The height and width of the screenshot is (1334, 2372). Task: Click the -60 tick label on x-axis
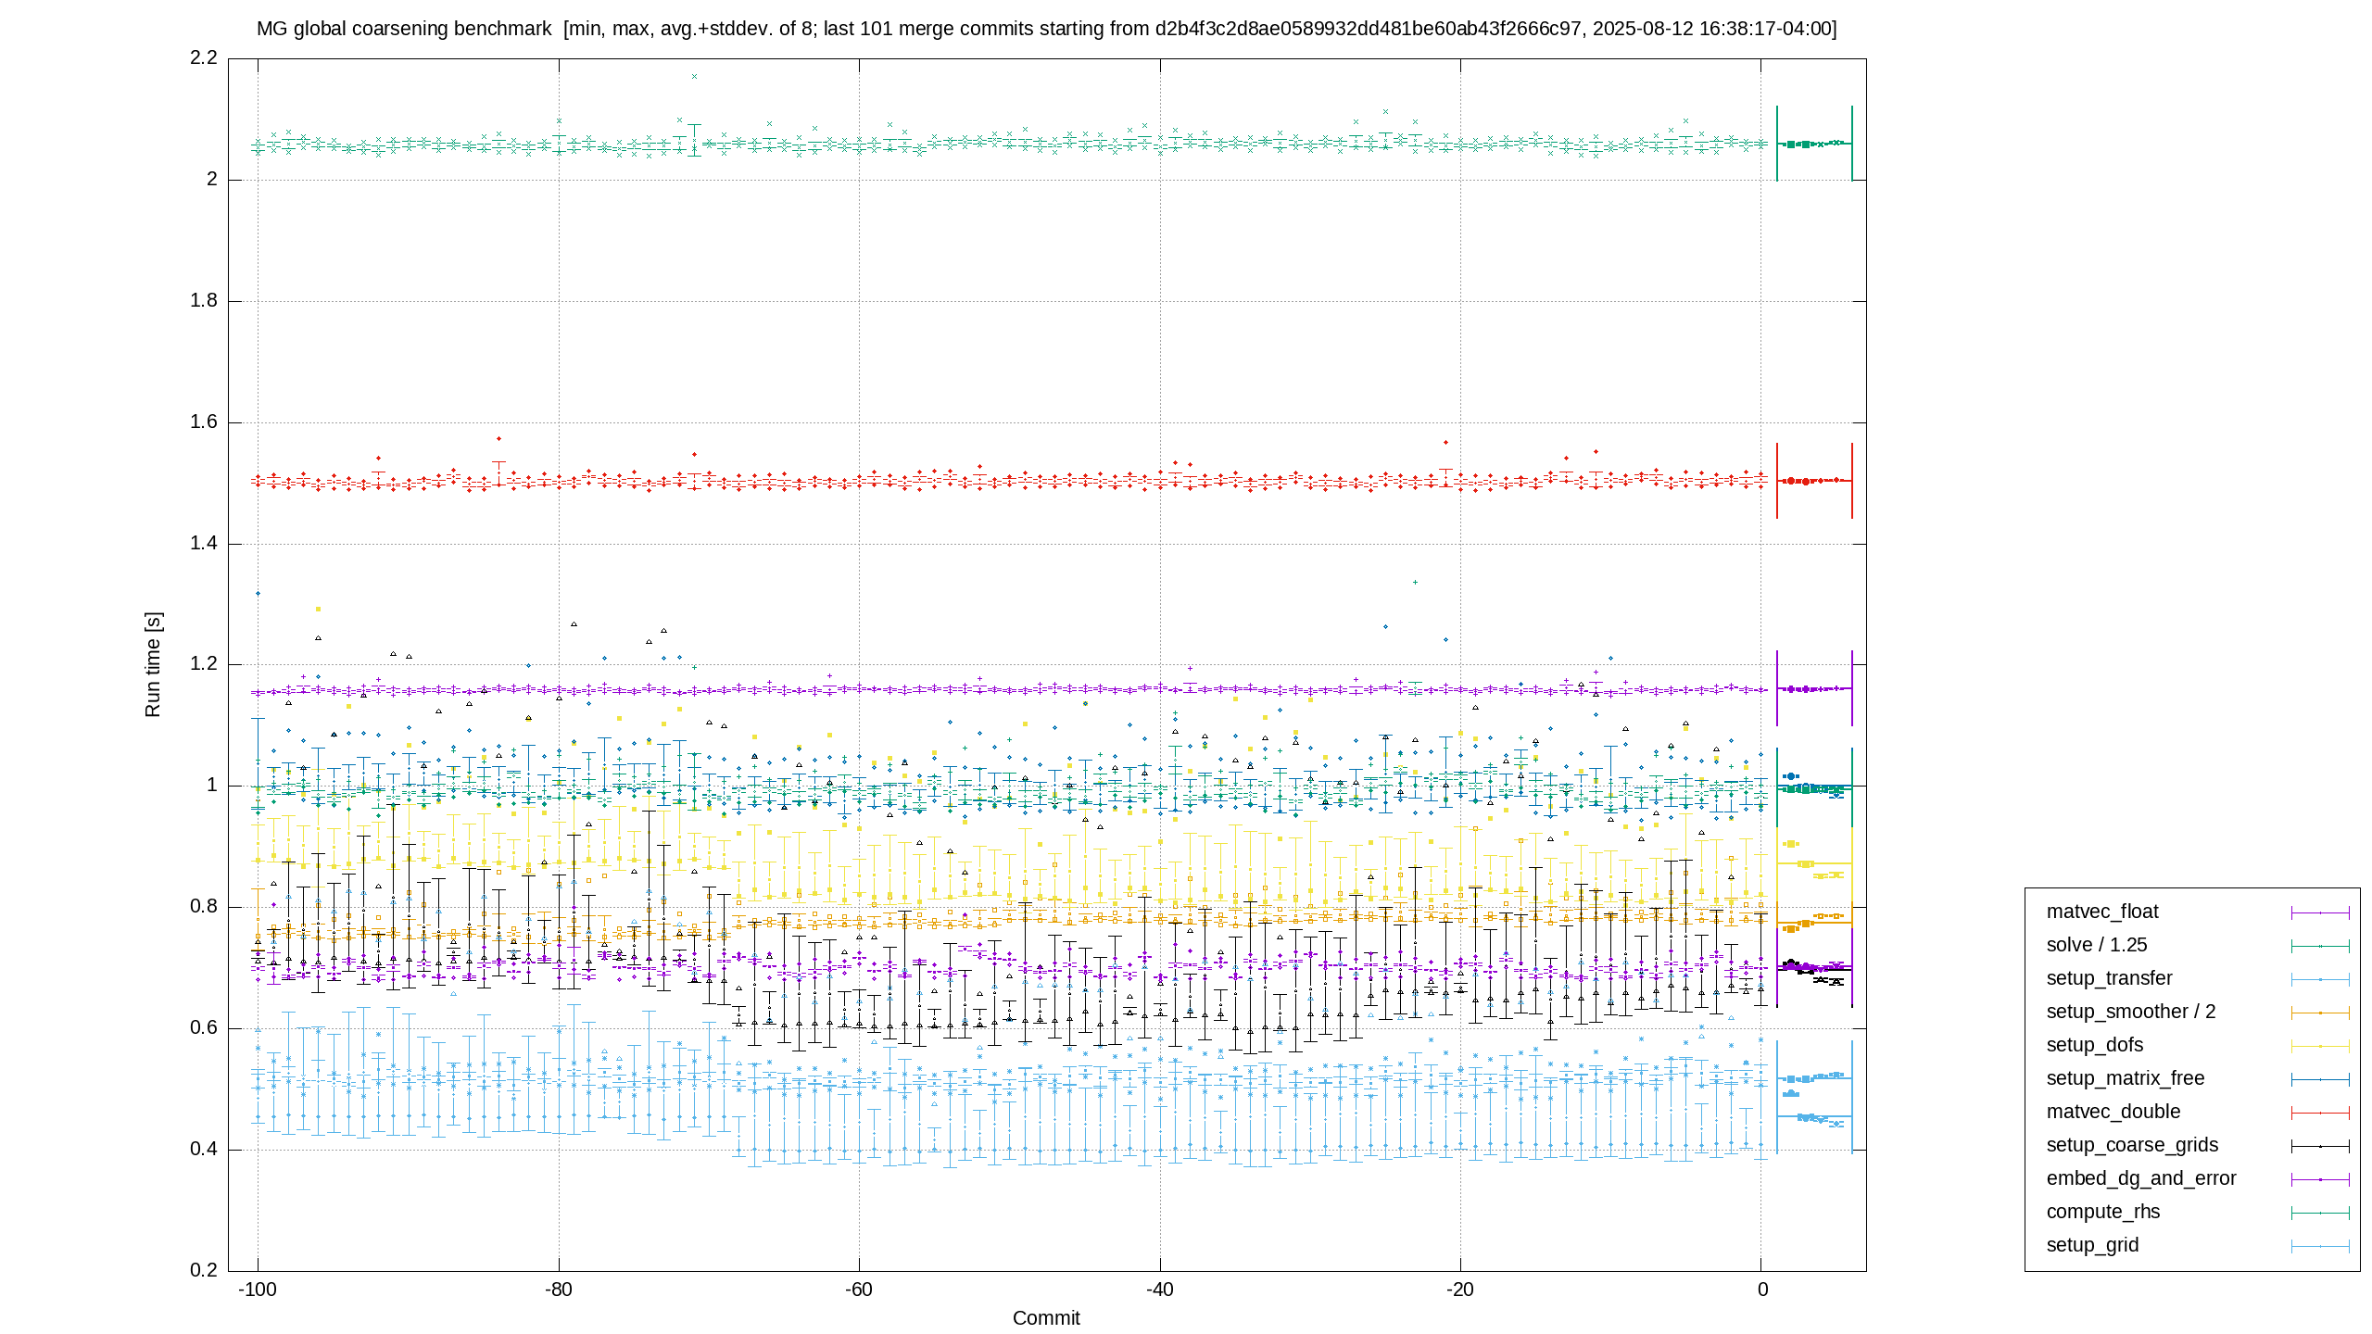pos(859,1290)
